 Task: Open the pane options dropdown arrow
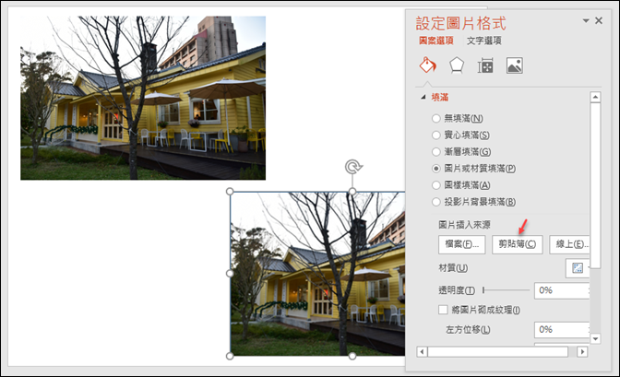tap(586, 20)
